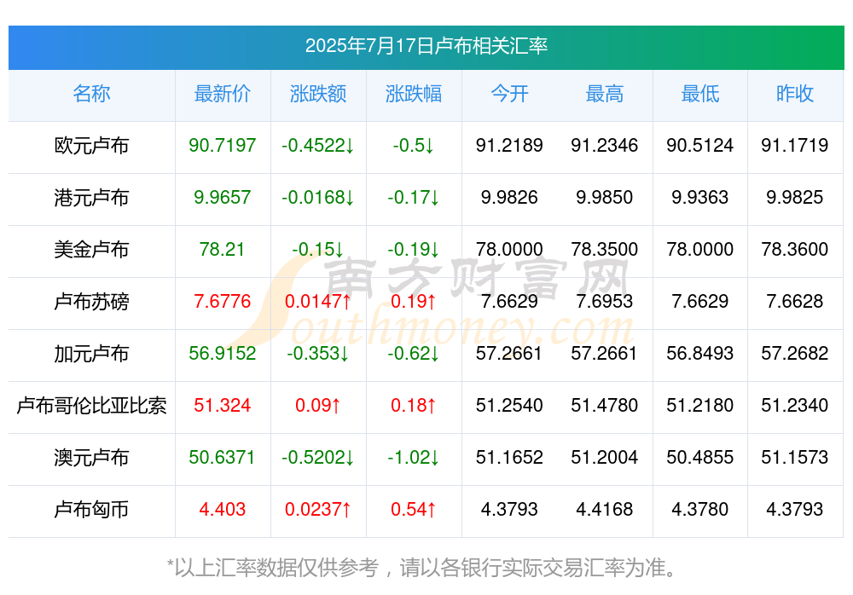
Task: Select the 涨跌额 column header
Action: [317, 94]
